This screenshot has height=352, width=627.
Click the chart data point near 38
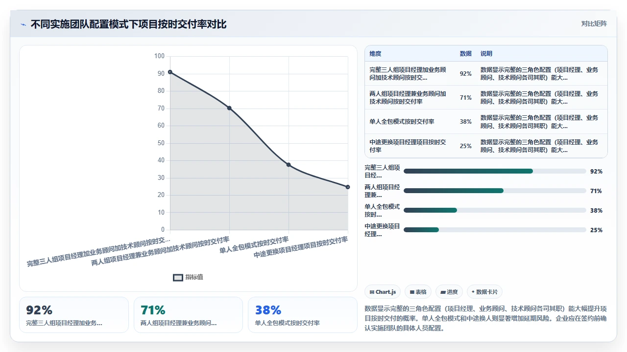tap(289, 165)
